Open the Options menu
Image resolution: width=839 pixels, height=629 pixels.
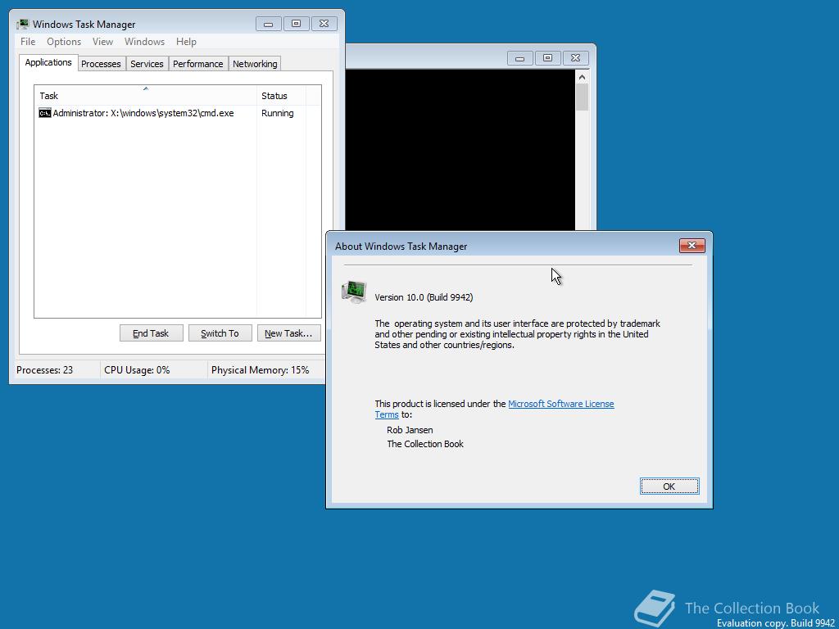click(x=64, y=42)
